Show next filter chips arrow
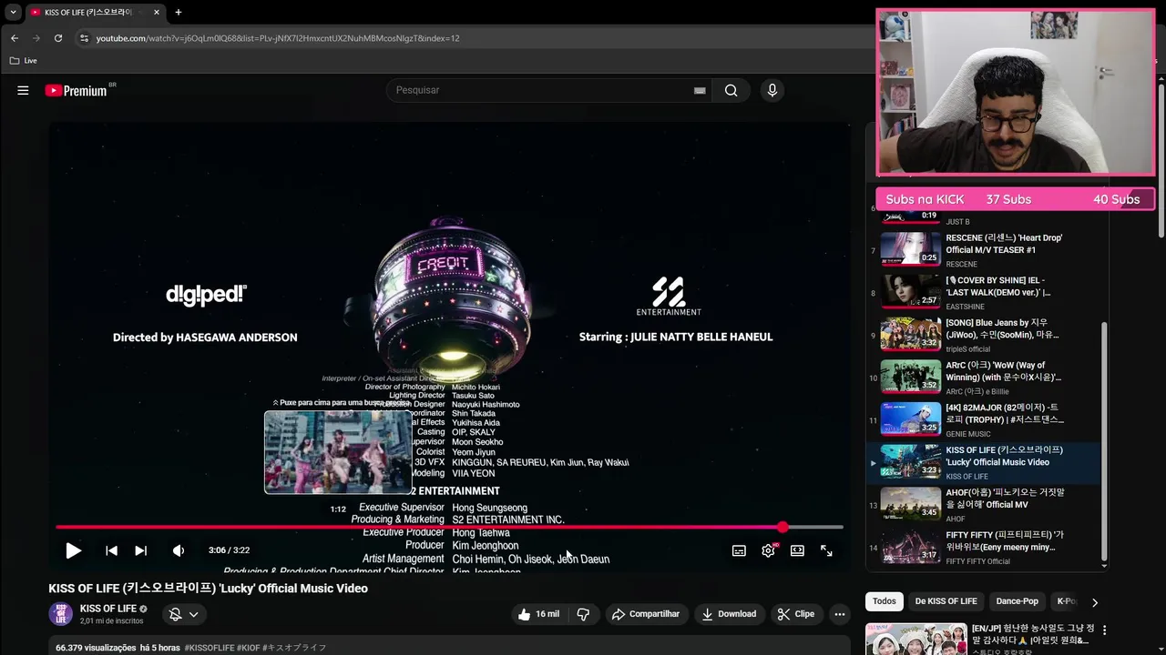 pyautogui.click(x=1094, y=601)
